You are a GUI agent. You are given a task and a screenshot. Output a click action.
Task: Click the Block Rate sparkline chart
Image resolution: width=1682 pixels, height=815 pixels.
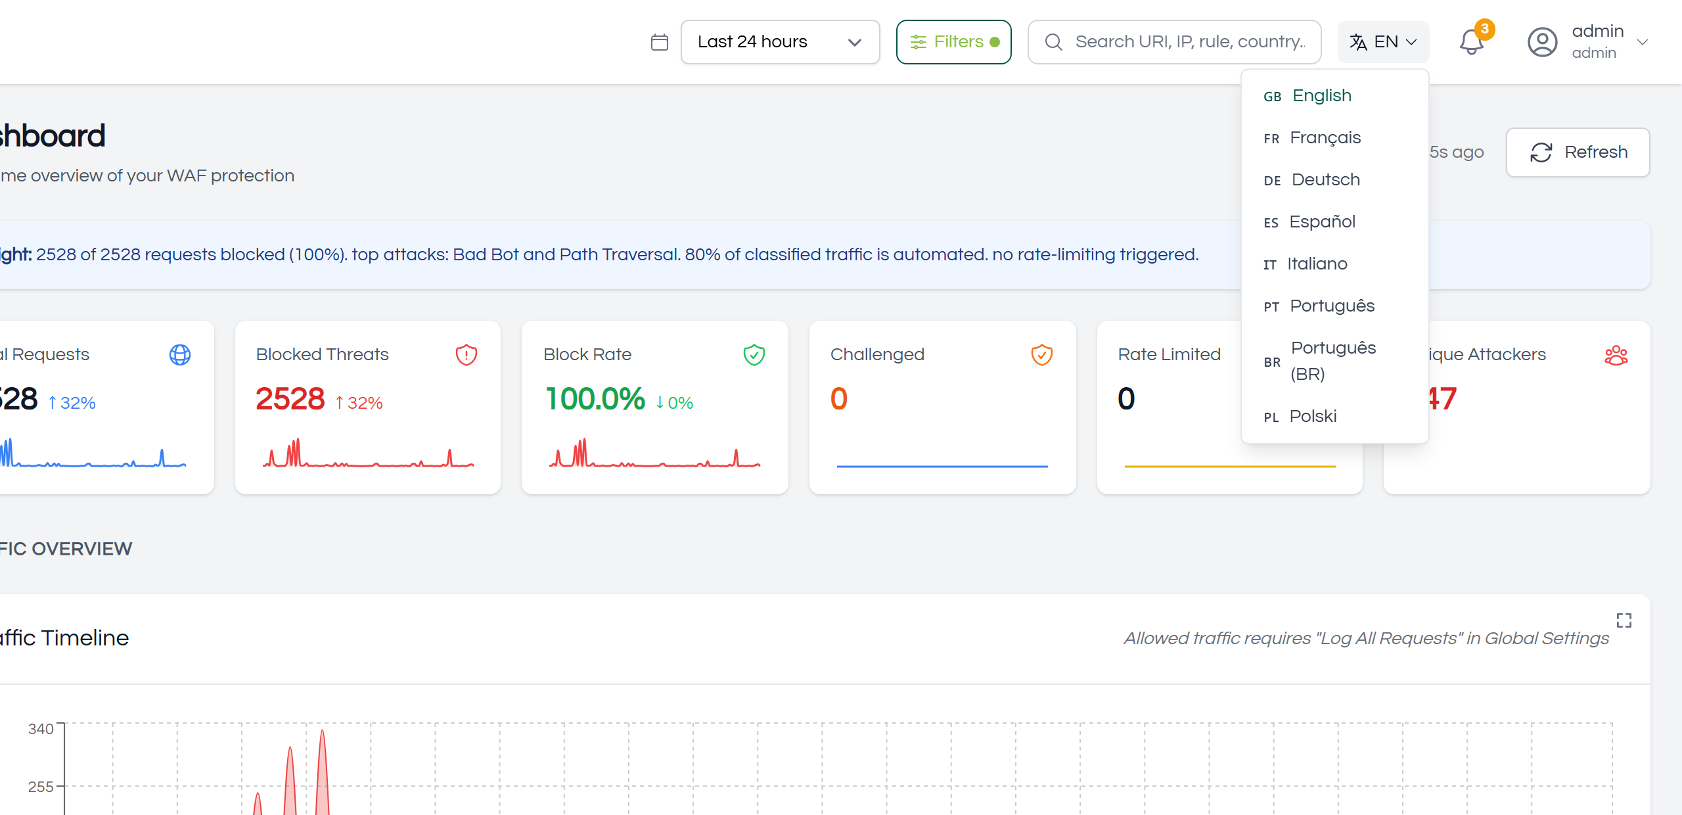tap(655, 453)
